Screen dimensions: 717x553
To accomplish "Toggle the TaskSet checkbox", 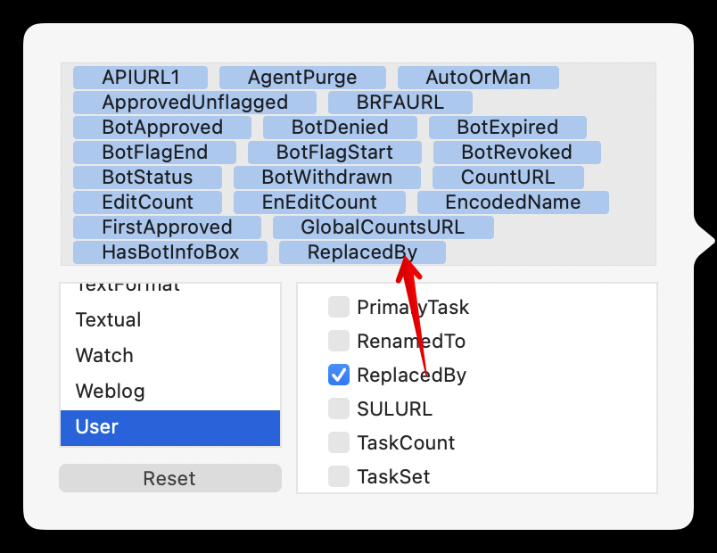I will coord(339,476).
